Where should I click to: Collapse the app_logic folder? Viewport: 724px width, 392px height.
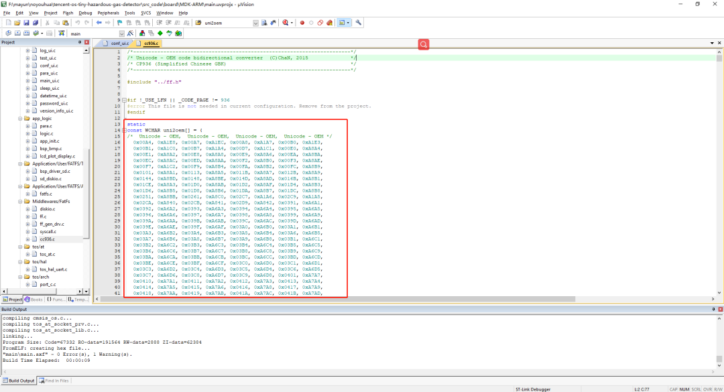[x=20, y=119]
